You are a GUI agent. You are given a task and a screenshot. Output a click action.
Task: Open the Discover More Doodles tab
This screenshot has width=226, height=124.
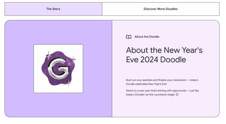161,9
